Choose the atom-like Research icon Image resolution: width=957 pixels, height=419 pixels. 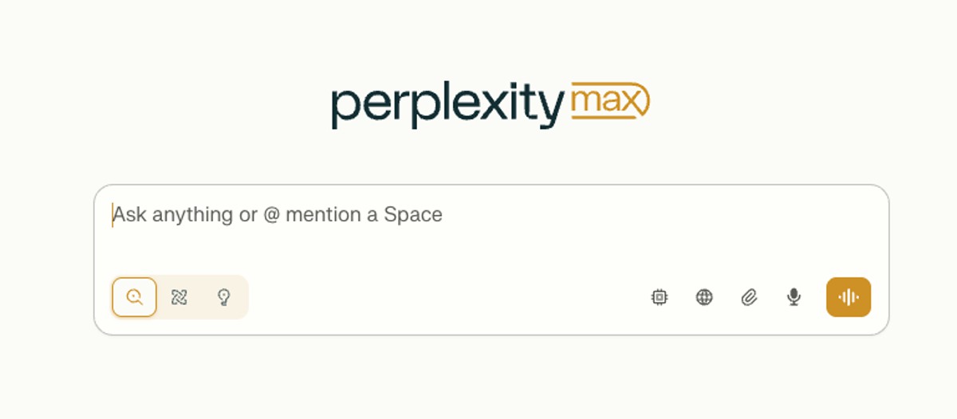[179, 297]
